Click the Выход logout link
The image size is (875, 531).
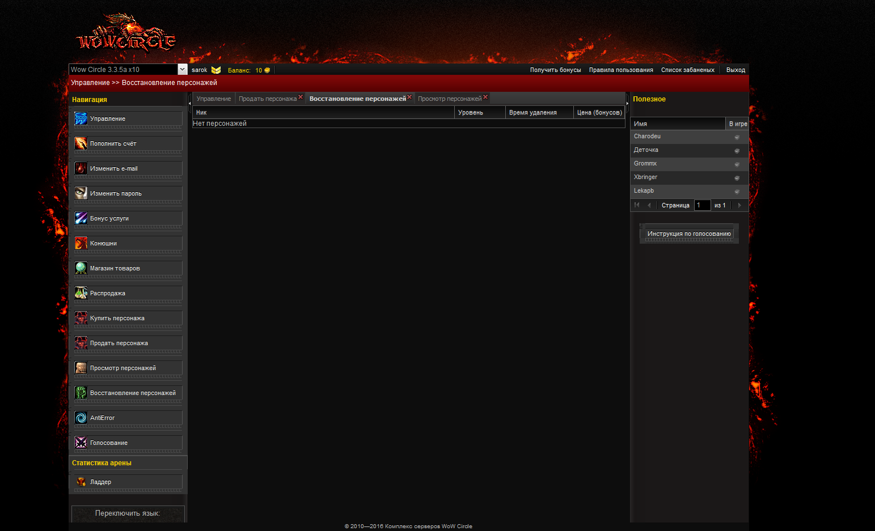735,70
